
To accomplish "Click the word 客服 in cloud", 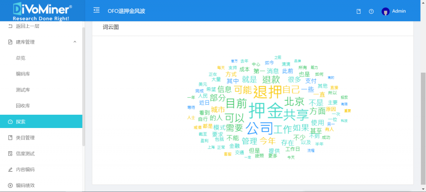I will point(228,154).
